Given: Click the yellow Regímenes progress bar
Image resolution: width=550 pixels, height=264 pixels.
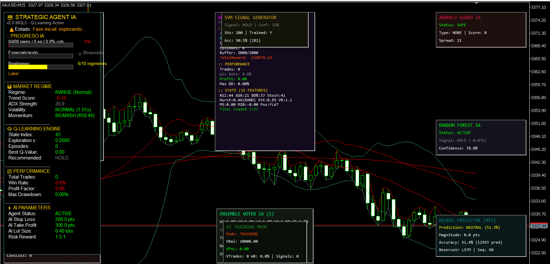Looking at the screenshot, I should (28, 67).
